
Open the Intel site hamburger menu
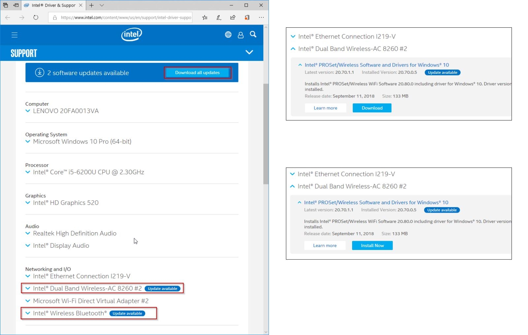point(15,35)
